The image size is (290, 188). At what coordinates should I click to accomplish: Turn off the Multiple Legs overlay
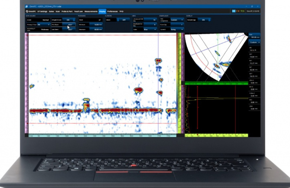pyautogui.click(x=204, y=20)
